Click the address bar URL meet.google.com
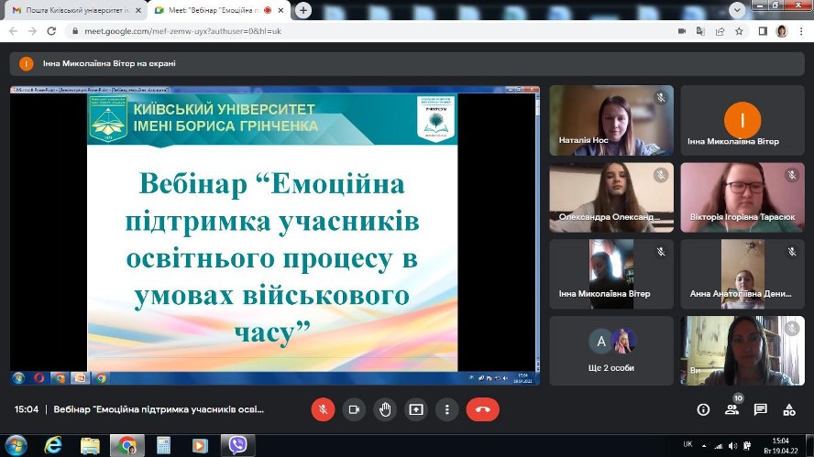The height and width of the screenshot is (457, 814). coord(182,31)
